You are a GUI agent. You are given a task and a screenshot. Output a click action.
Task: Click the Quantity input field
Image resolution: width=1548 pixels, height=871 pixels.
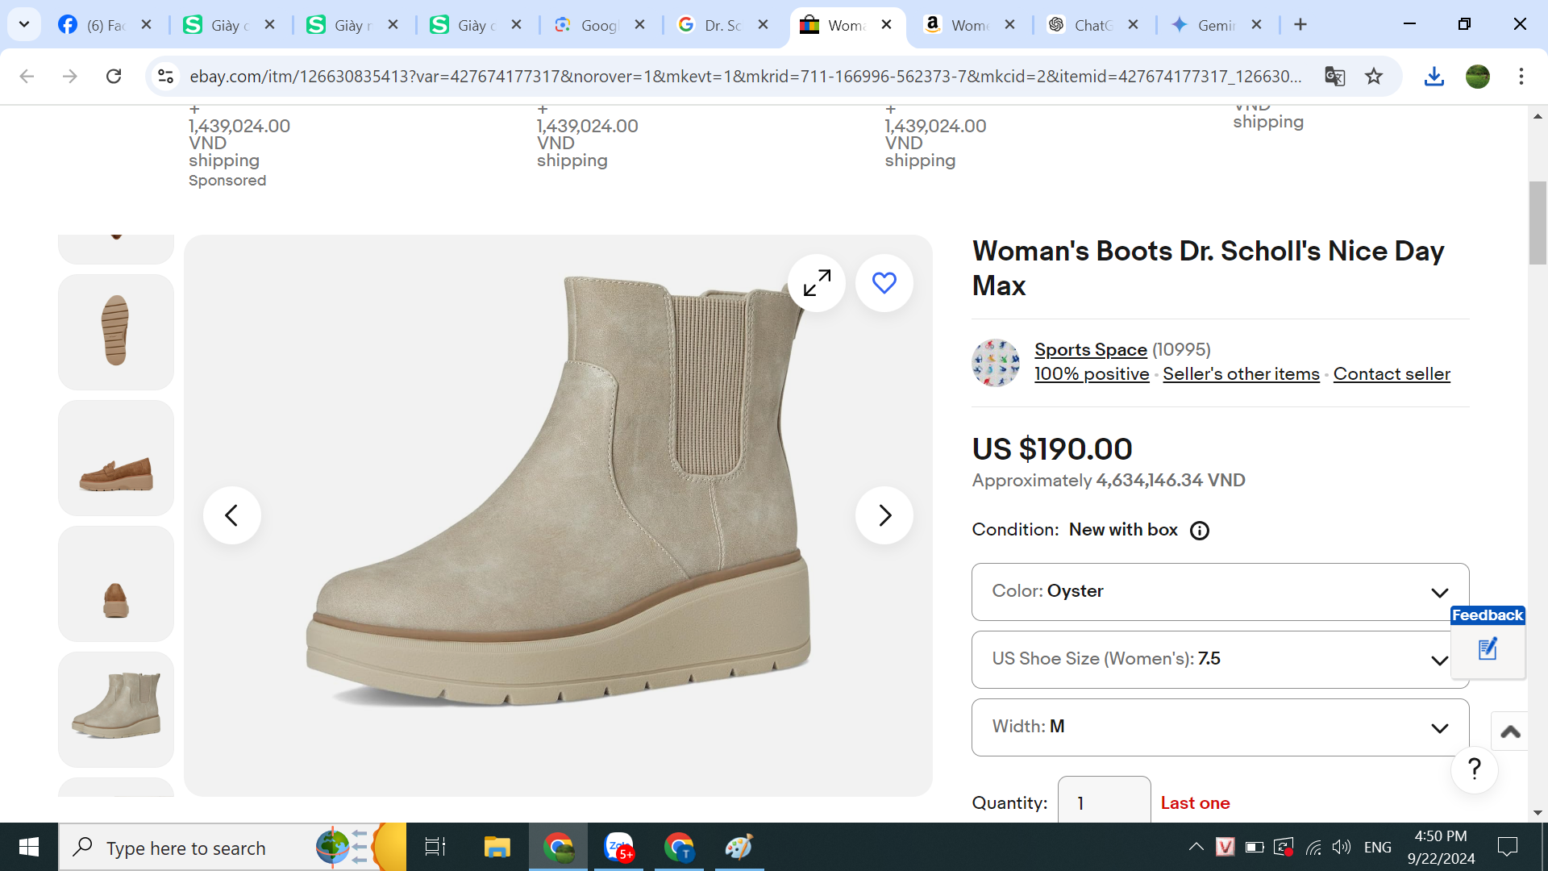(x=1104, y=802)
